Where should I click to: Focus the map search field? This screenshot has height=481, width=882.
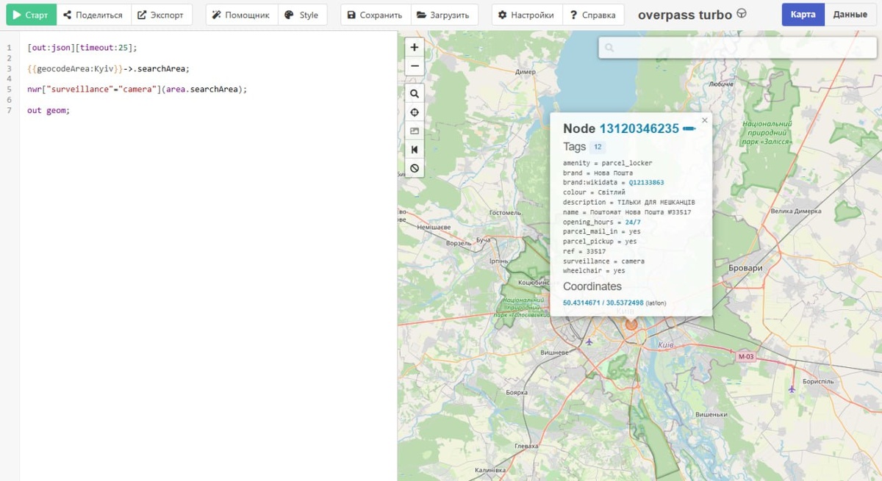[737, 48]
